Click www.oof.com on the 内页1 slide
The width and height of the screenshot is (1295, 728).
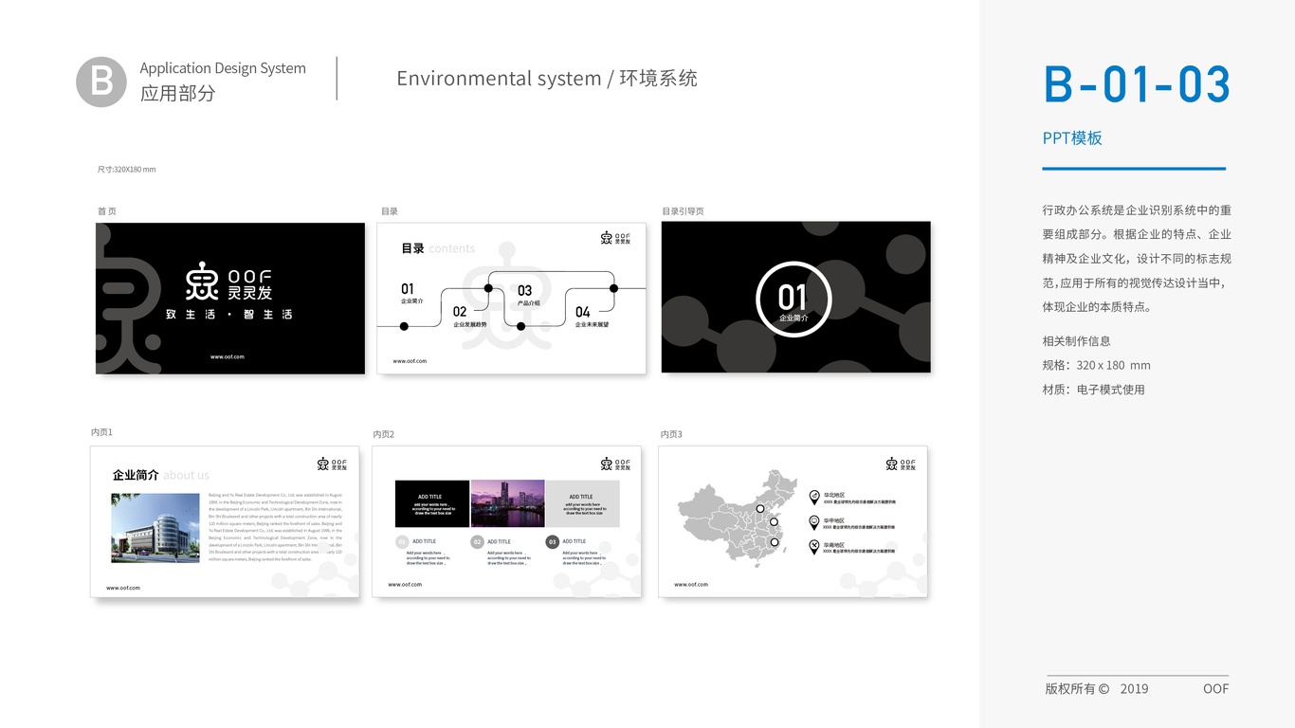(123, 588)
